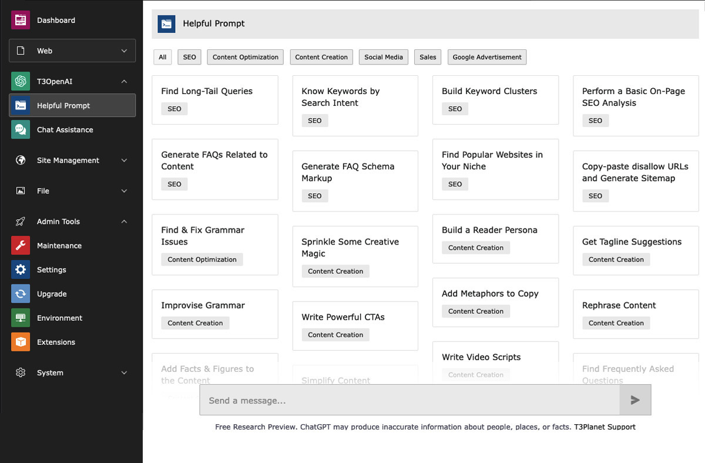Click the Upgrade refresh arrows icon
This screenshot has width=705, height=463.
[x=21, y=294]
